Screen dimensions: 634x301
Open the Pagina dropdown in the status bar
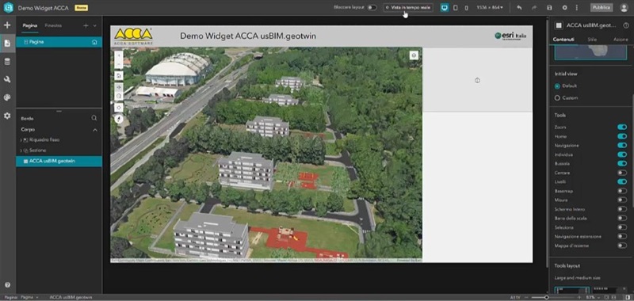pyautogui.click(x=29, y=297)
